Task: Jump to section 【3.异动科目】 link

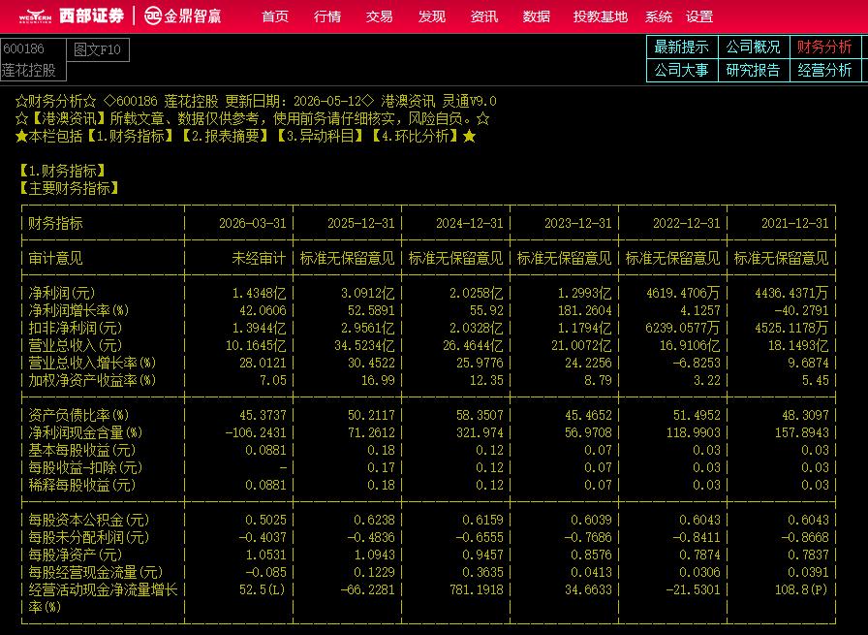Action: coord(321,137)
